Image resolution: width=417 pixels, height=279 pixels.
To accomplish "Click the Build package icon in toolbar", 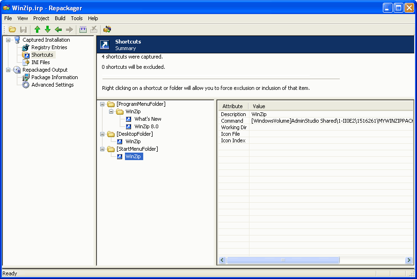I will 107,29.
